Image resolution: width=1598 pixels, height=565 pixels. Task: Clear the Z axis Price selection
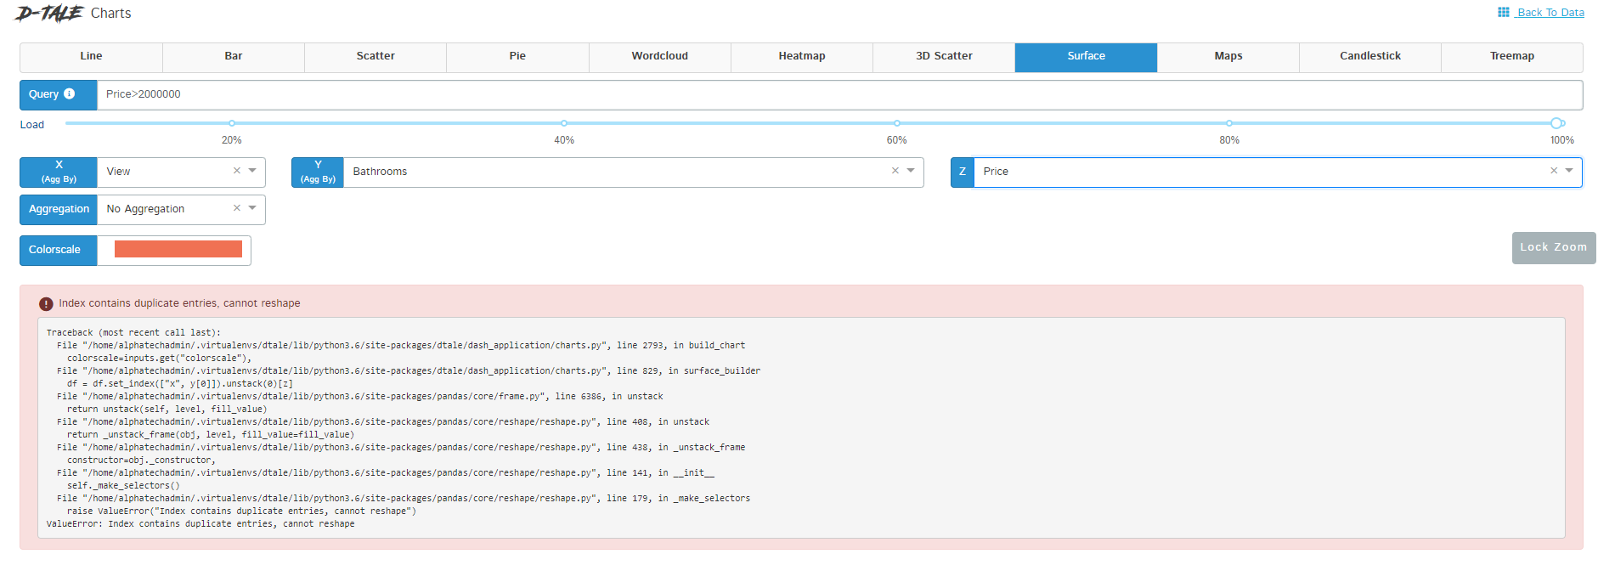1553,171
